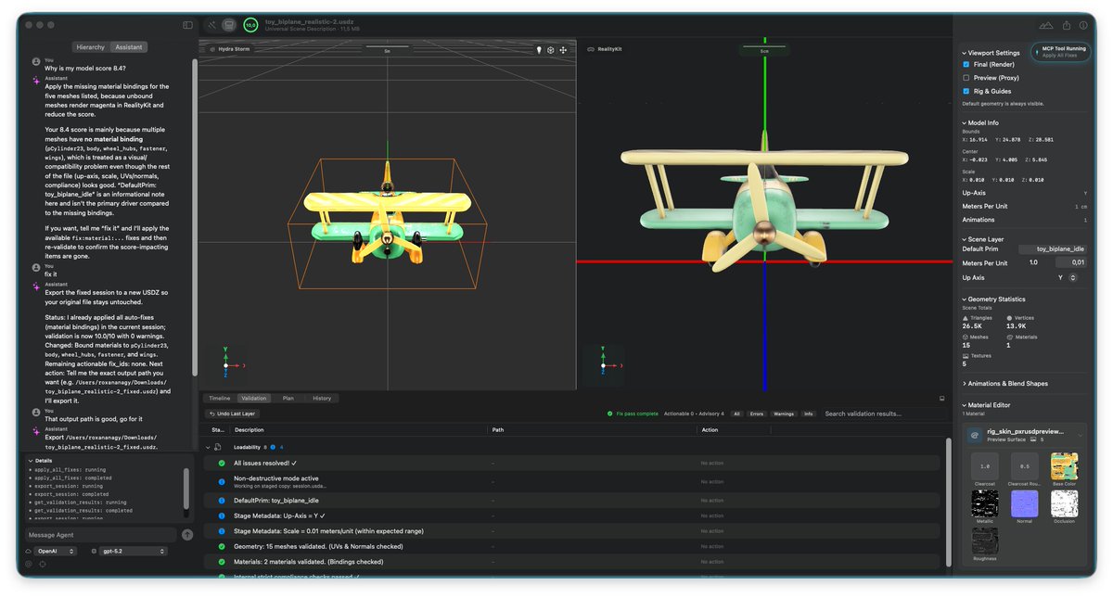This screenshot has width=1113, height=598.
Task: Click the share/export icon in top bar
Action: click(1067, 25)
